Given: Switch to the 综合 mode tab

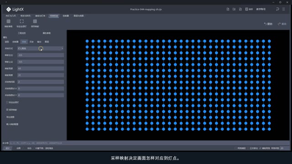Looking at the screenshot, I should [x=29, y=148].
